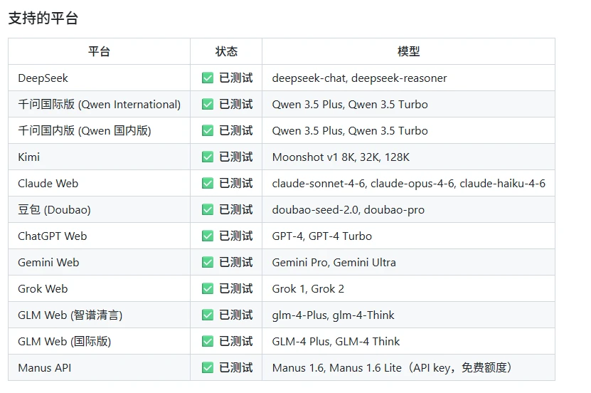Click 已测试 status in the Gemini Web row

coord(236,263)
